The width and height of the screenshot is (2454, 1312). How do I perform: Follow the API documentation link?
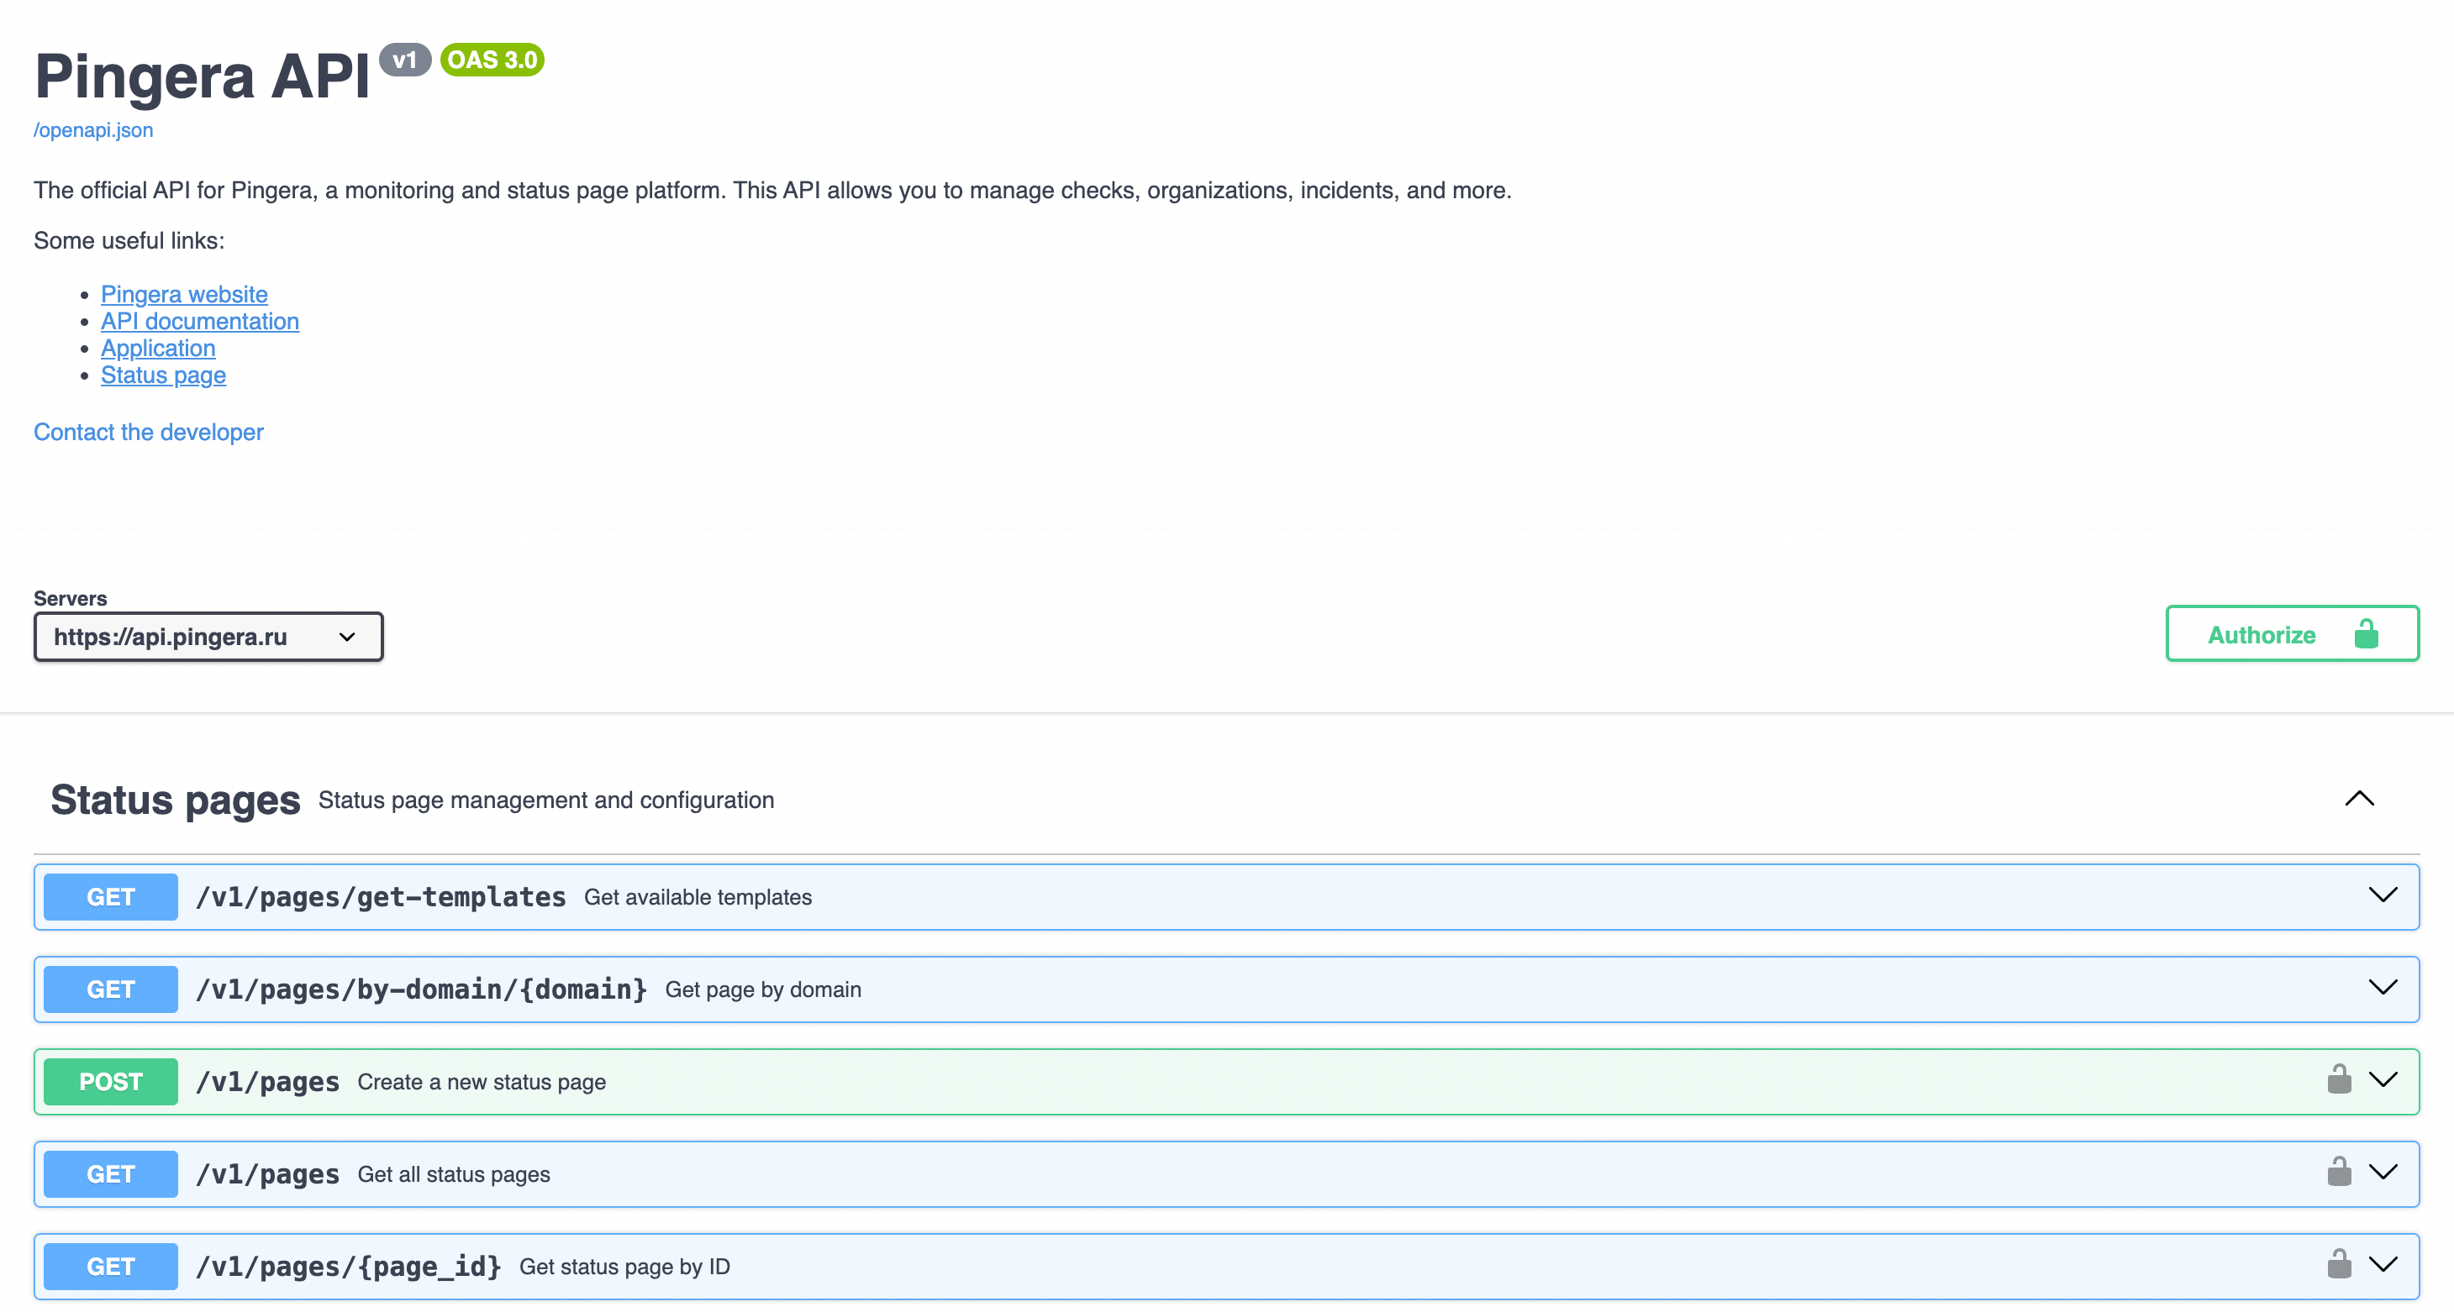click(x=199, y=321)
